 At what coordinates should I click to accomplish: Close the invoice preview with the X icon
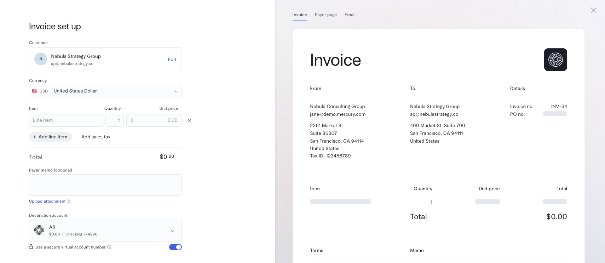coord(593,10)
